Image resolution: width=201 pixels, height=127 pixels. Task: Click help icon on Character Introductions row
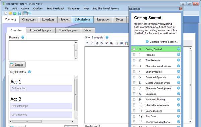[x=178, y=66]
